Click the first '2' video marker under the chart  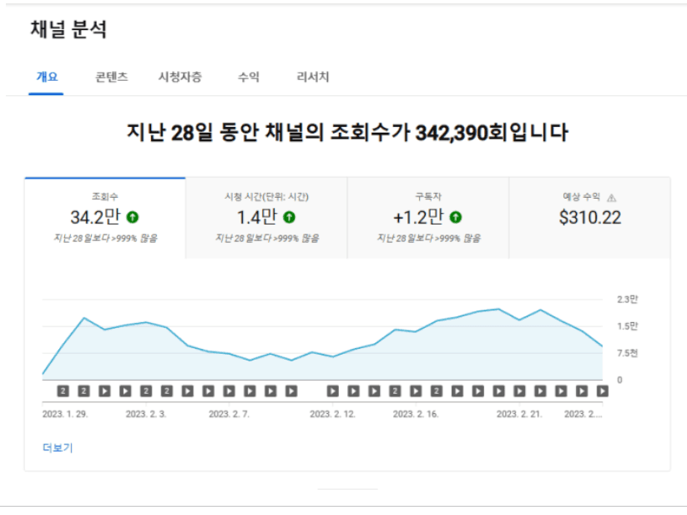pos(63,391)
